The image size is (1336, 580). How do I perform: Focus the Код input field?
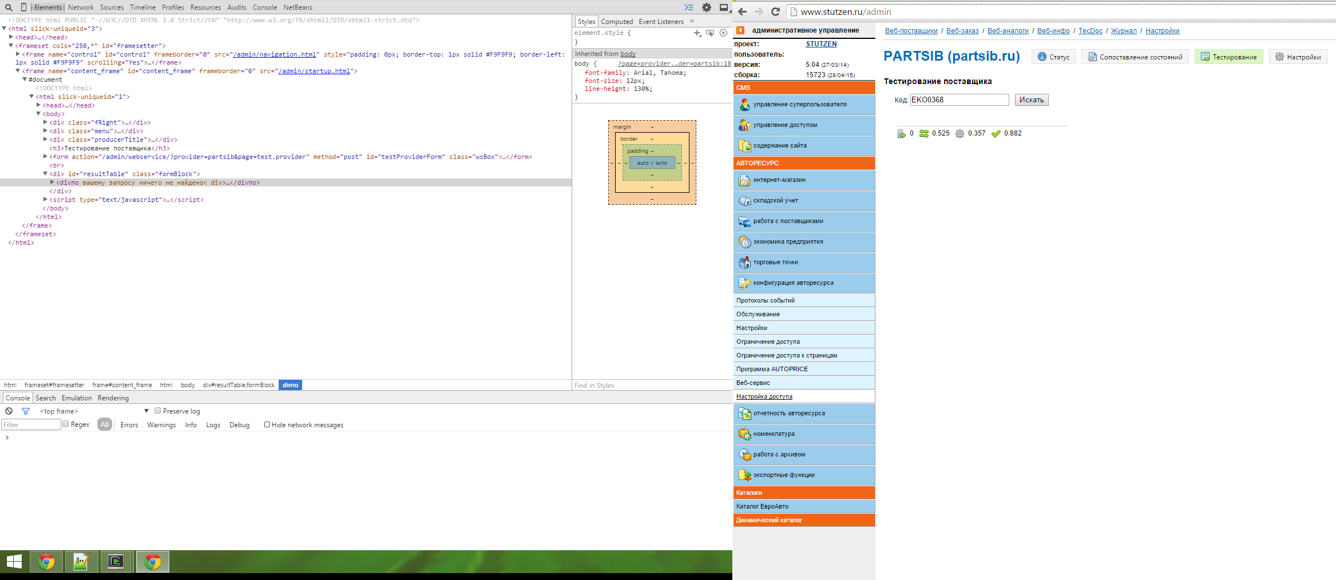(960, 100)
